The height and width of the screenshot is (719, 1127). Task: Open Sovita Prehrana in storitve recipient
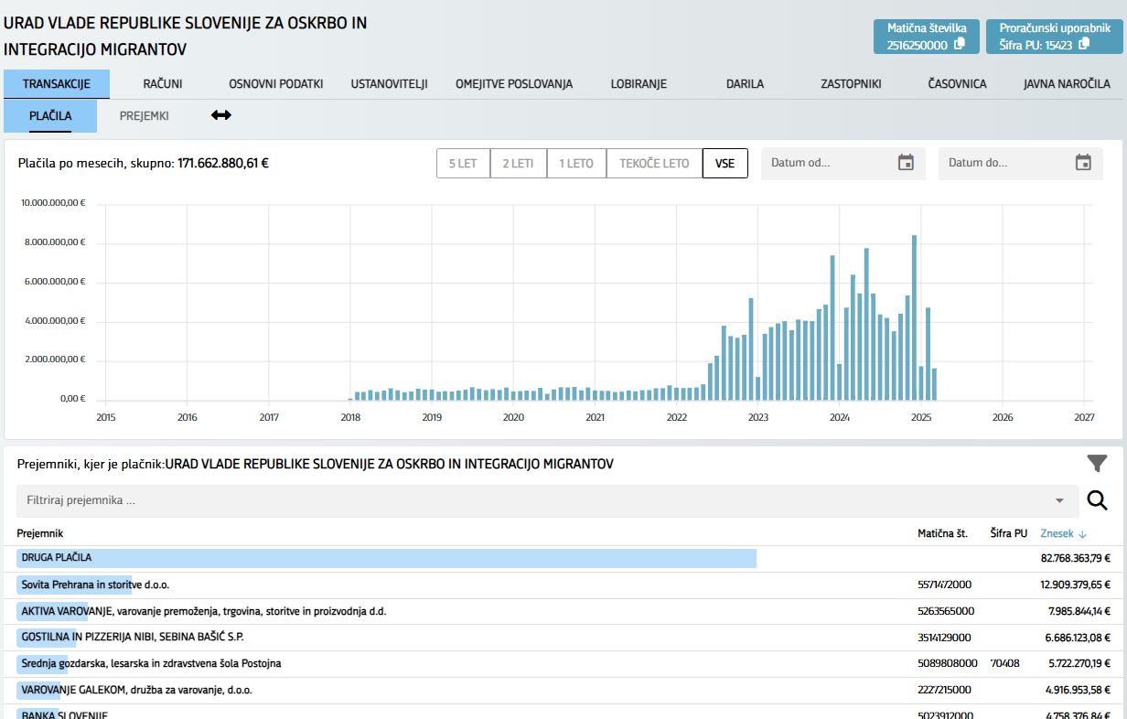pos(95,585)
